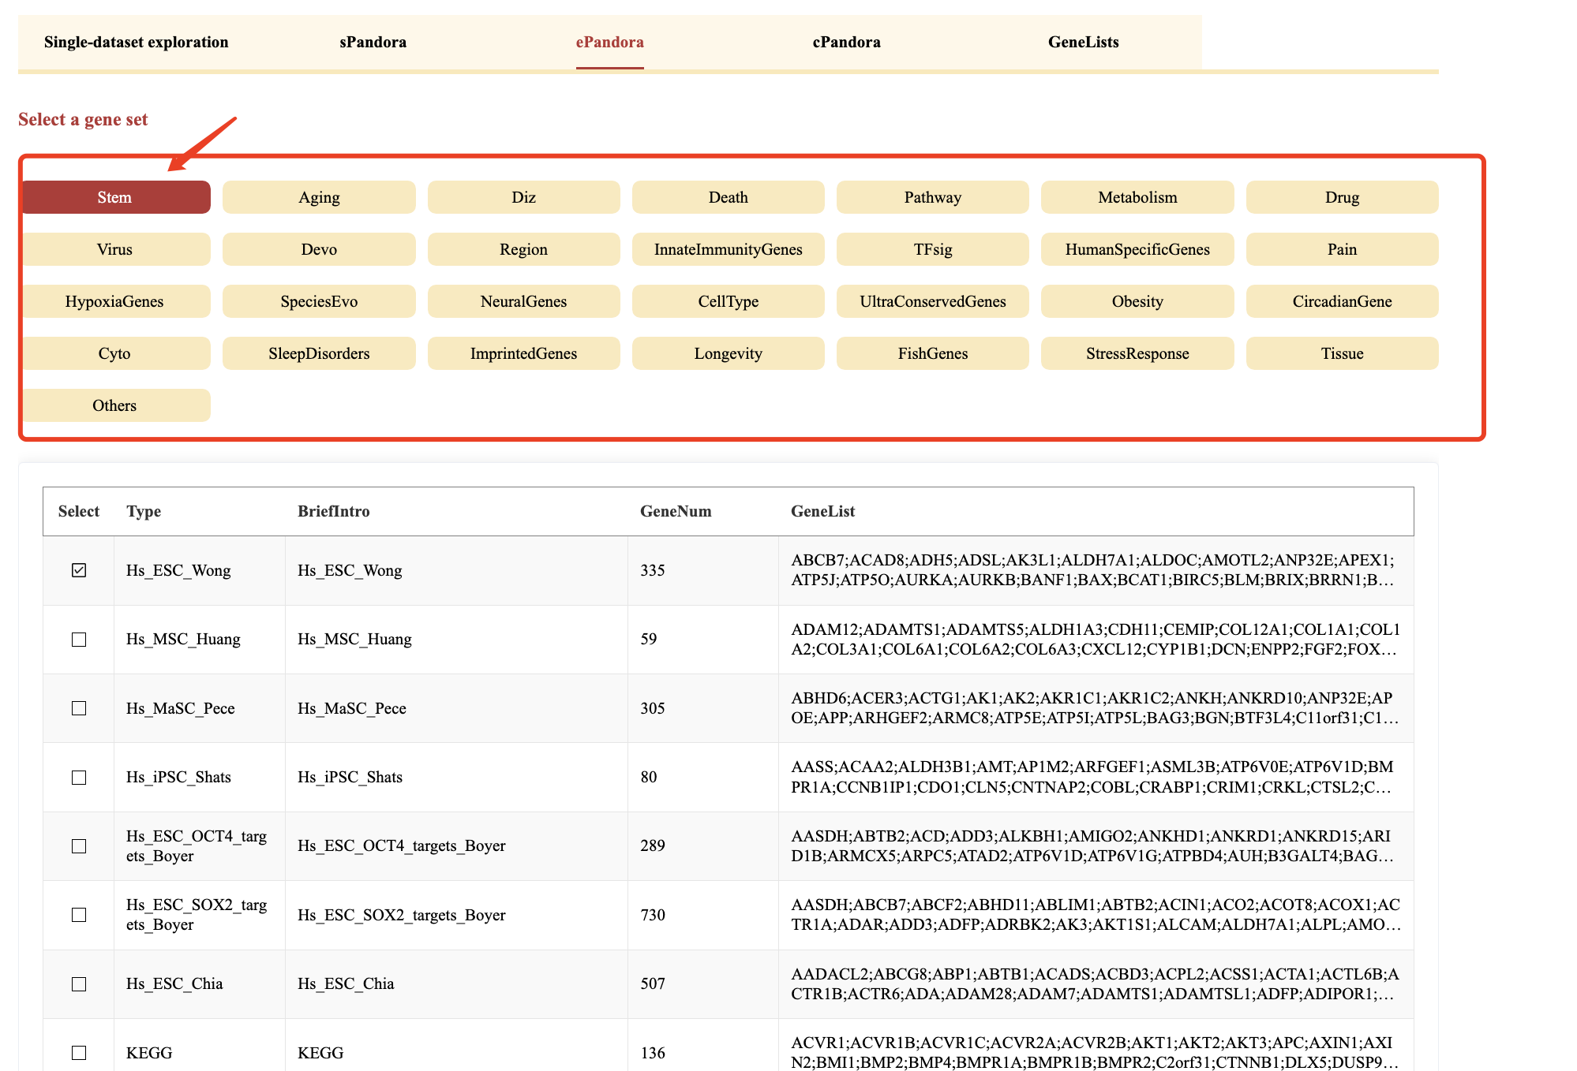The width and height of the screenshot is (1577, 1071).
Task: Select the Metabolism gene set
Action: coord(1137,197)
